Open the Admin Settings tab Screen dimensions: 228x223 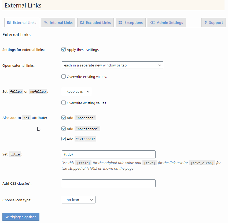pyautogui.click(x=167, y=23)
